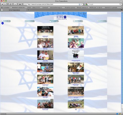Viewport: 123px width, 115px height.
Task: Open the home page via house icon
Action: point(20,4)
